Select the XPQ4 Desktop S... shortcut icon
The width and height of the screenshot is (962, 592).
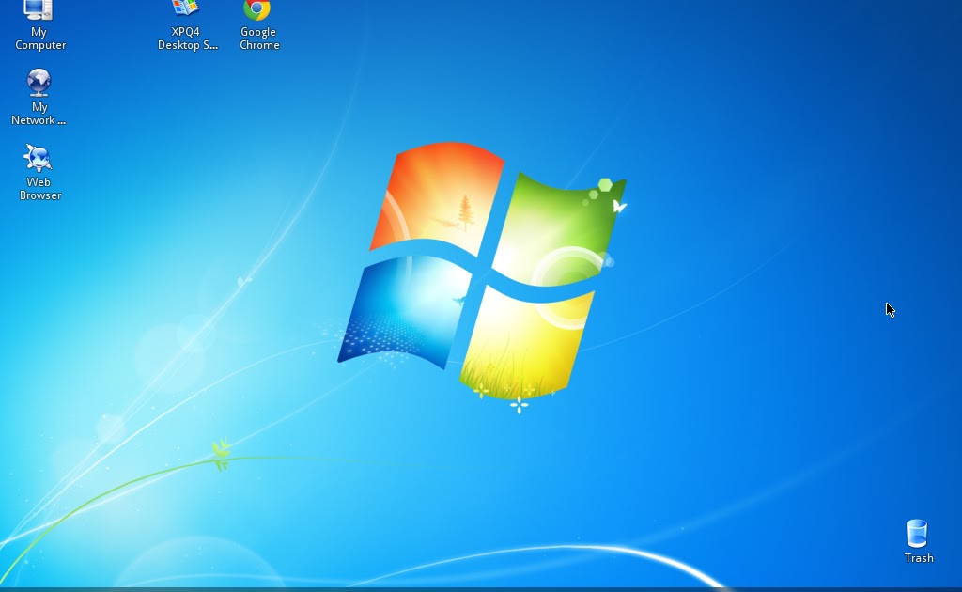pyautogui.click(x=185, y=8)
